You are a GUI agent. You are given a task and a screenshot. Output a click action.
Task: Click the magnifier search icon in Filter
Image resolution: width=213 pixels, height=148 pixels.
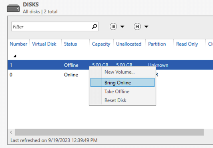(94, 26)
